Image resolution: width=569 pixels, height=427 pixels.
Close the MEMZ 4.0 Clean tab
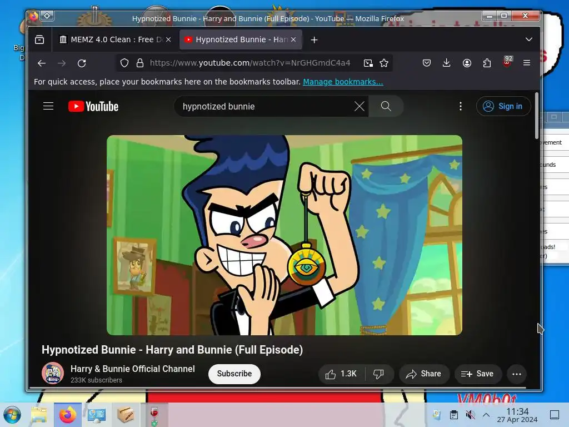(x=168, y=39)
